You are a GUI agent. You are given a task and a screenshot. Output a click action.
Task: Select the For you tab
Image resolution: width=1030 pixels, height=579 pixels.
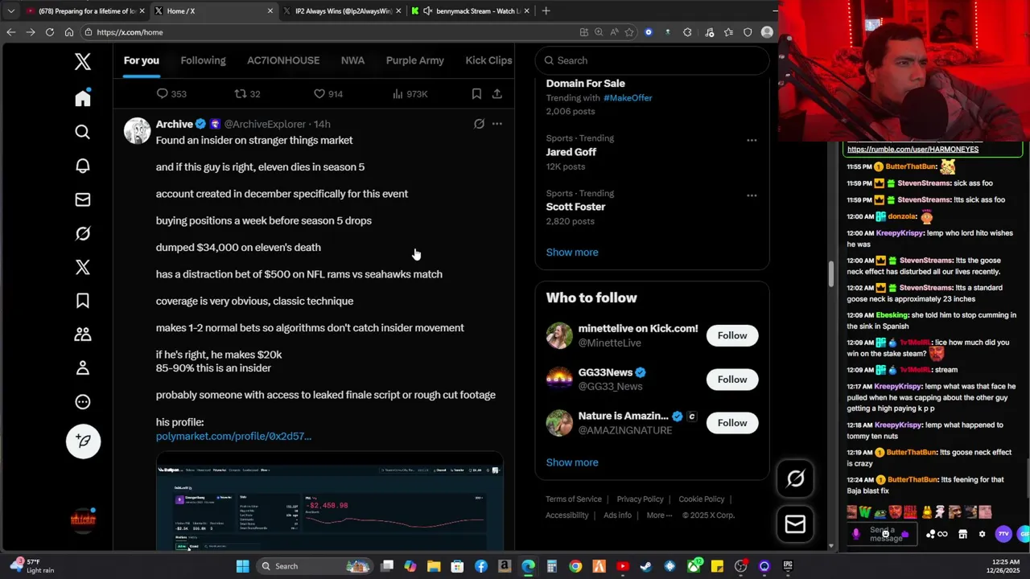click(x=142, y=60)
